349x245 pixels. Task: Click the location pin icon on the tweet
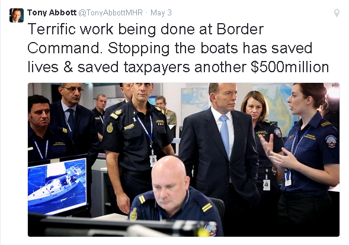click(x=337, y=13)
